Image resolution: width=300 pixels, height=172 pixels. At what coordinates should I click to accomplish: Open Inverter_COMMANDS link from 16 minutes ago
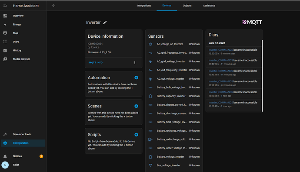pyautogui.click(x=220, y=71)
